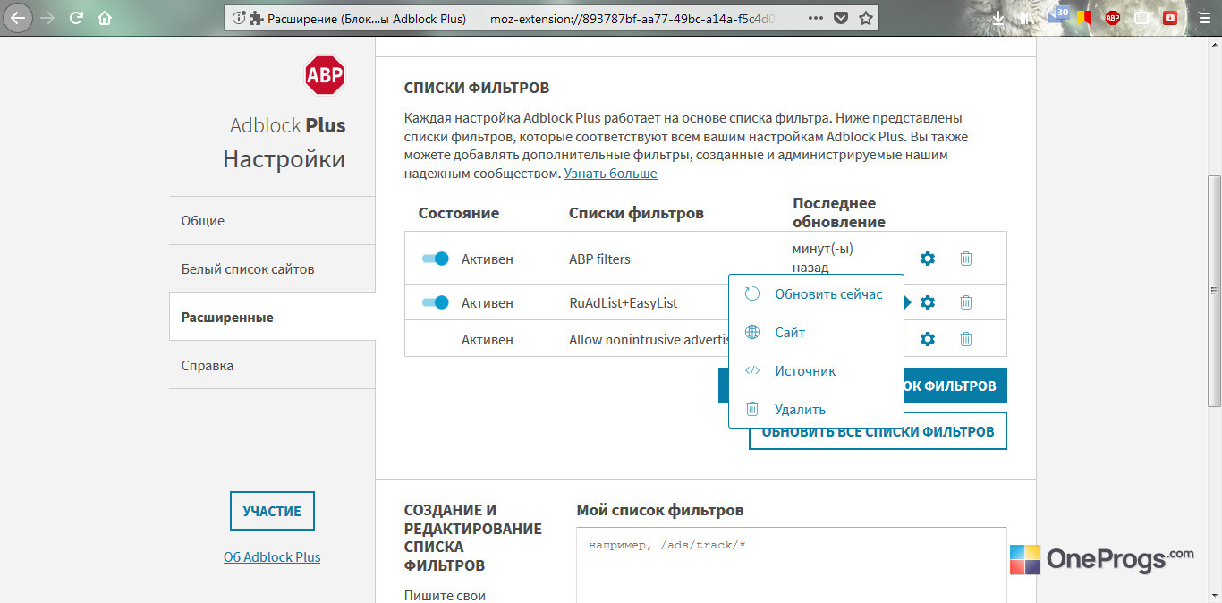Viewport: 1222px width, 603px height.
Task: Open page actions three-dot menu
Action: [x=815, y=18]
